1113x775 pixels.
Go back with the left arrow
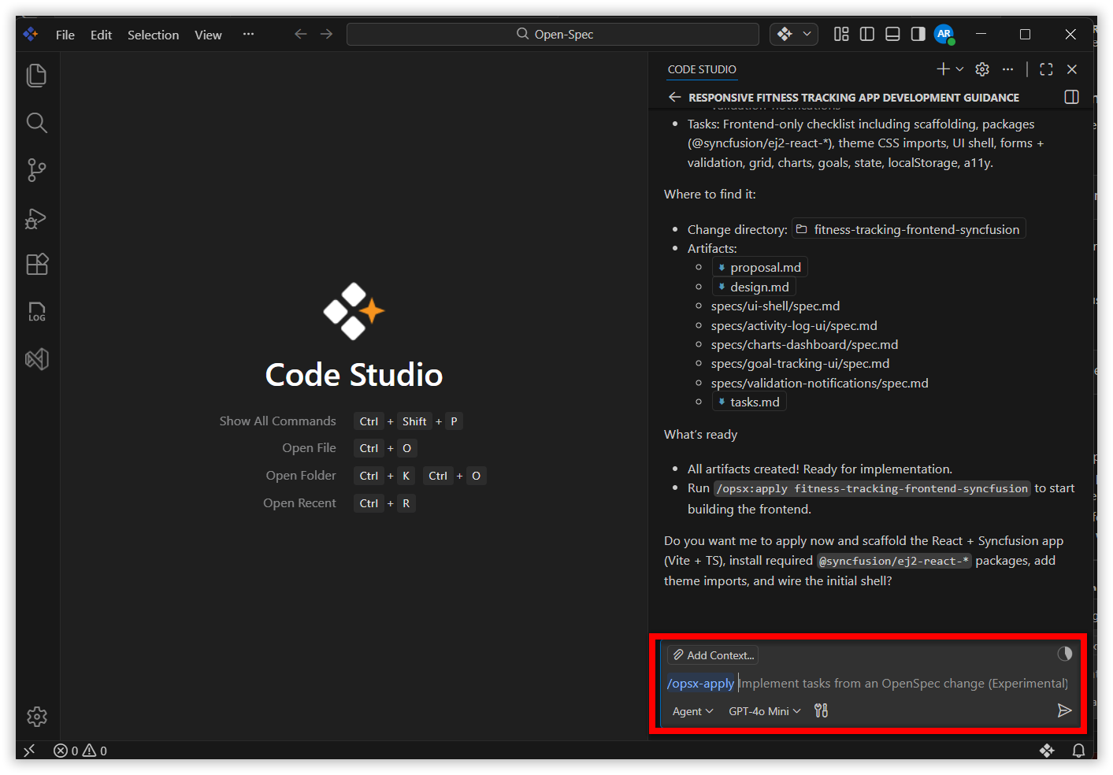point(300,34)
